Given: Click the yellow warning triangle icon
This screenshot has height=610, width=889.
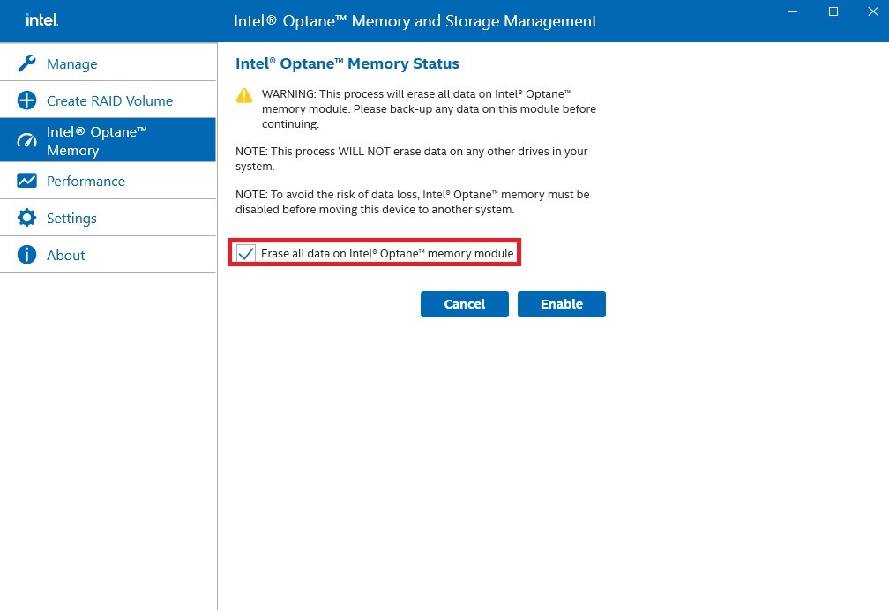Looking at the screenshot, I should tap(243, 95).
